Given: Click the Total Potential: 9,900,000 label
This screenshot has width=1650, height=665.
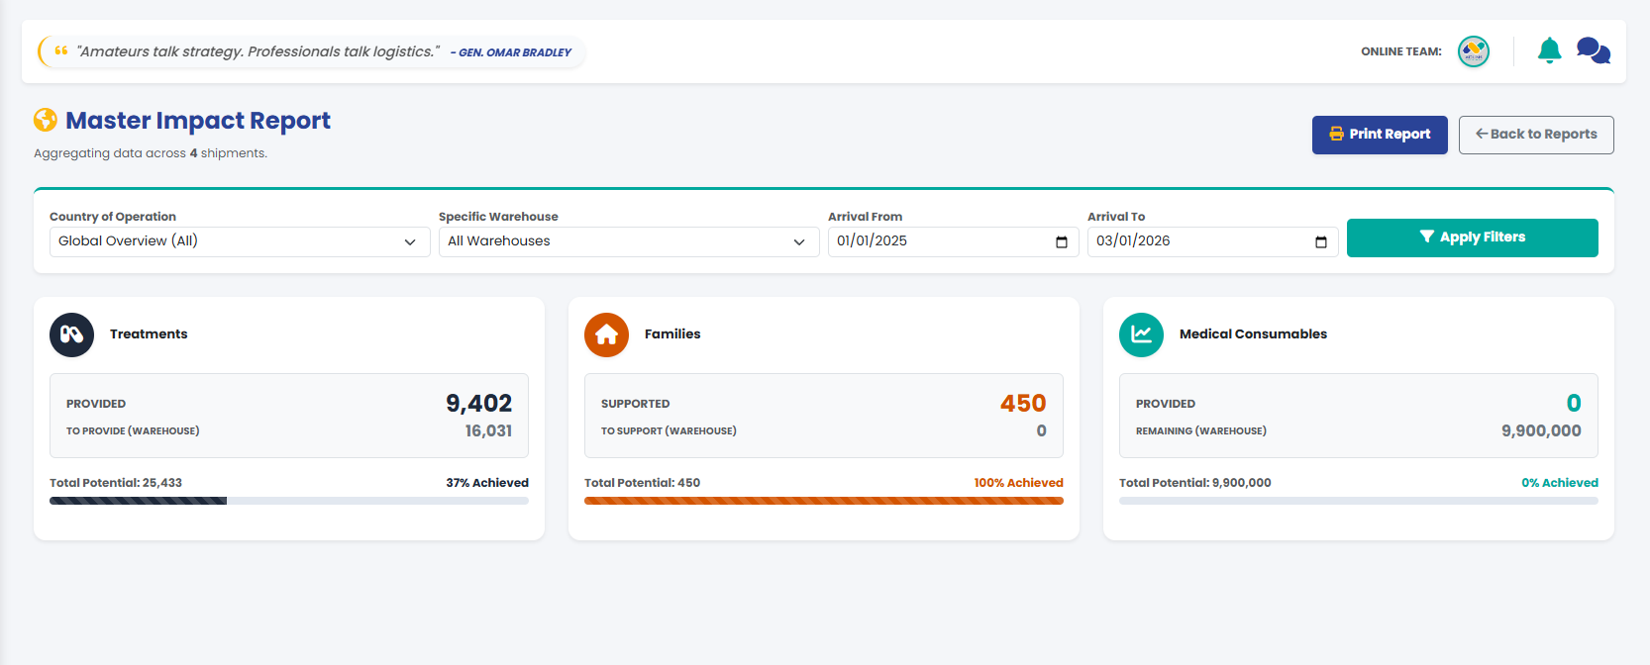Looking at the screenshot, I should click(1195, 483).
